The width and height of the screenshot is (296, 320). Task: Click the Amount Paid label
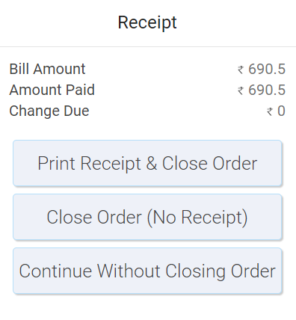click(52, 90)
